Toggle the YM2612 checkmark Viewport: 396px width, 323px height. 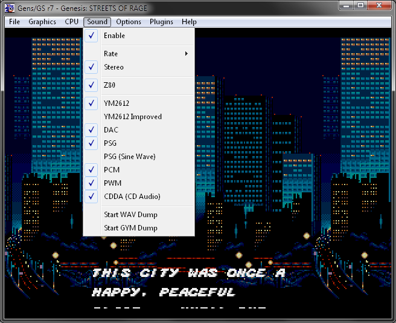[x=116, y=103]
